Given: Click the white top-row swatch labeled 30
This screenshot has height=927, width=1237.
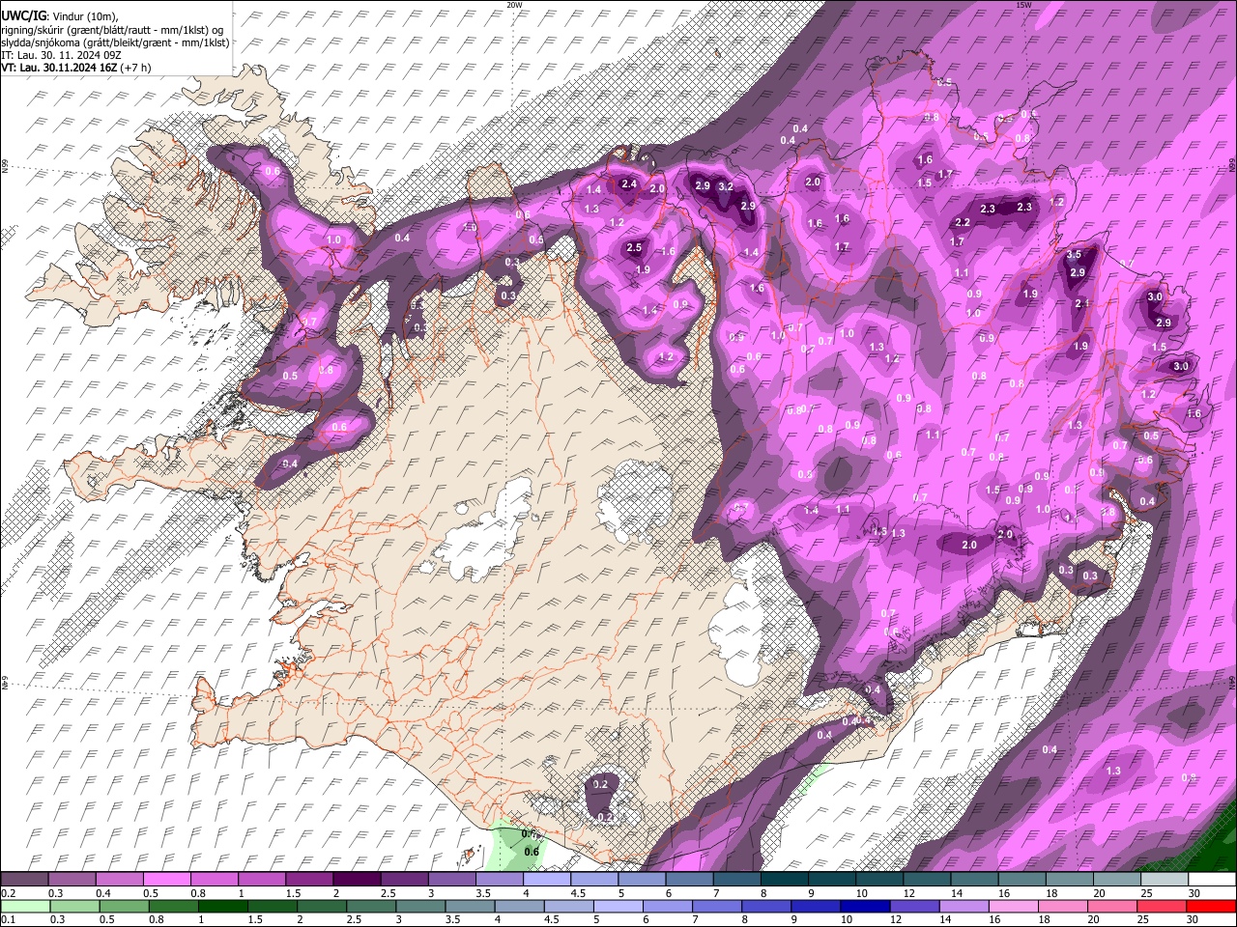Looking at the screenshot, I should click(x=1212, y=880).
